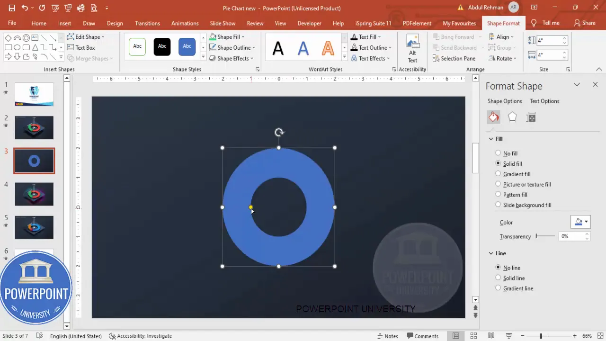Open the spell check icon in status bar
Viewport: 606px width, 341px height.
(40, 336)
